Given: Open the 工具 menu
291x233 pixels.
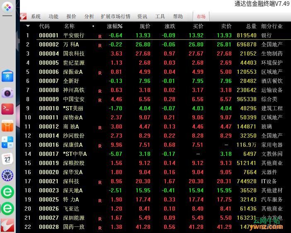Looking at the screenshot, I should (x=160, y=17).
